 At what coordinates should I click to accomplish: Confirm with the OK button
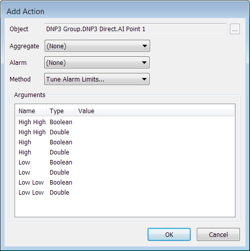[x=169, y=234]
